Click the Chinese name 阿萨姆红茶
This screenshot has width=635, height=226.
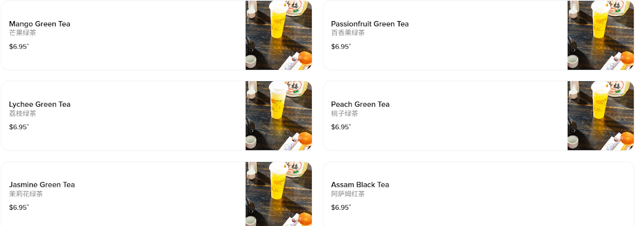coord(348,194)
